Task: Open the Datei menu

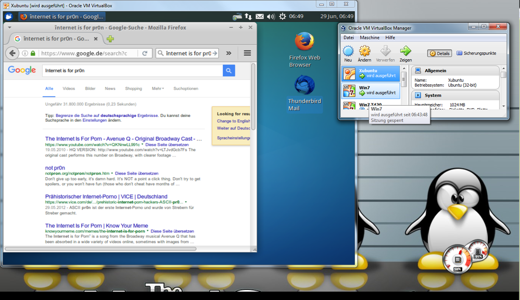Action: [349, 38]
